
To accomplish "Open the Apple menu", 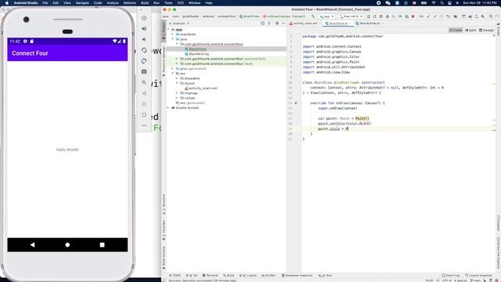I will coord(6,3).
